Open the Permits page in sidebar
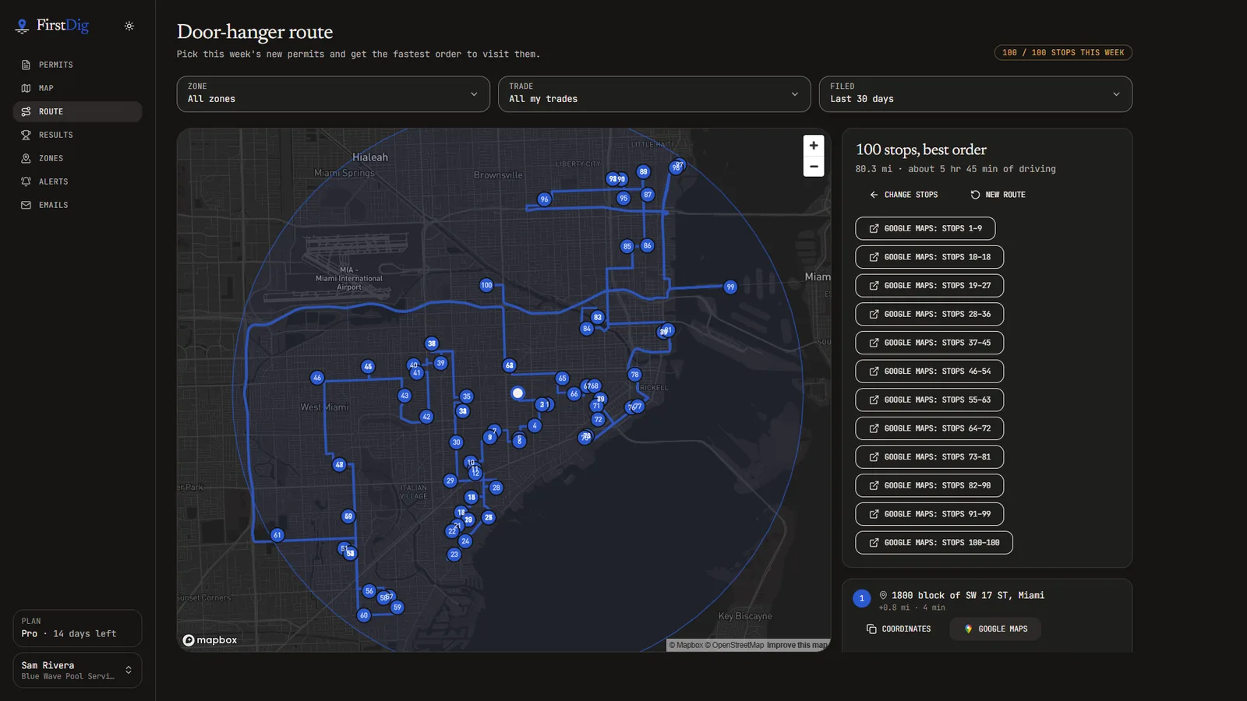 click(x=77, y=65)
